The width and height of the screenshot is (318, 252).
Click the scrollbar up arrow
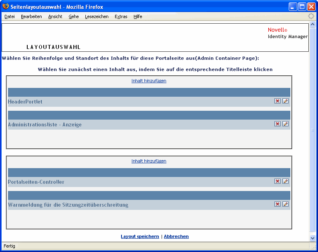[312, 24]
